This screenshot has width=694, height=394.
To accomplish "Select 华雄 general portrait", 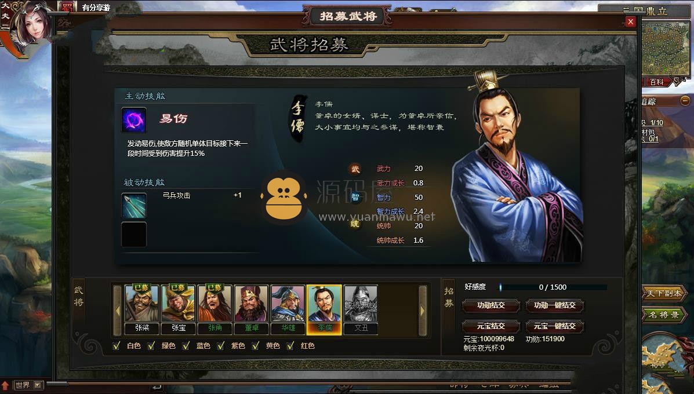I will (x=288, y=309).
